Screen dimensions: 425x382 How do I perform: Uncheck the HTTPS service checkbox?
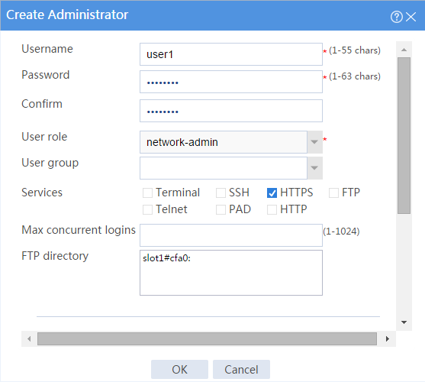pos(272,193)
